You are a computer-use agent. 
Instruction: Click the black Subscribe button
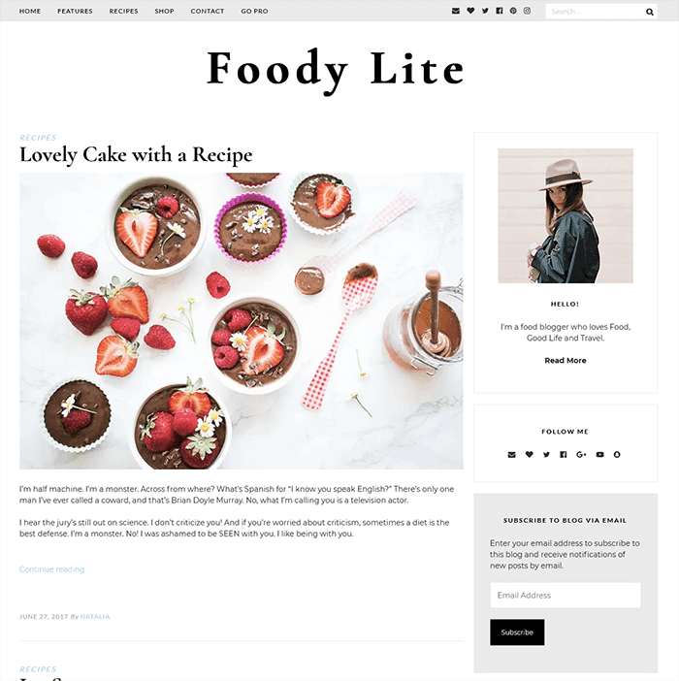tap(517, 632)
